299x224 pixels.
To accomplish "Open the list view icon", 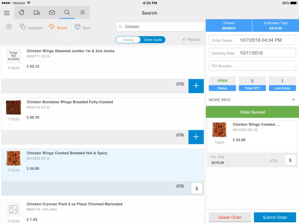I will tap(82, 12).
